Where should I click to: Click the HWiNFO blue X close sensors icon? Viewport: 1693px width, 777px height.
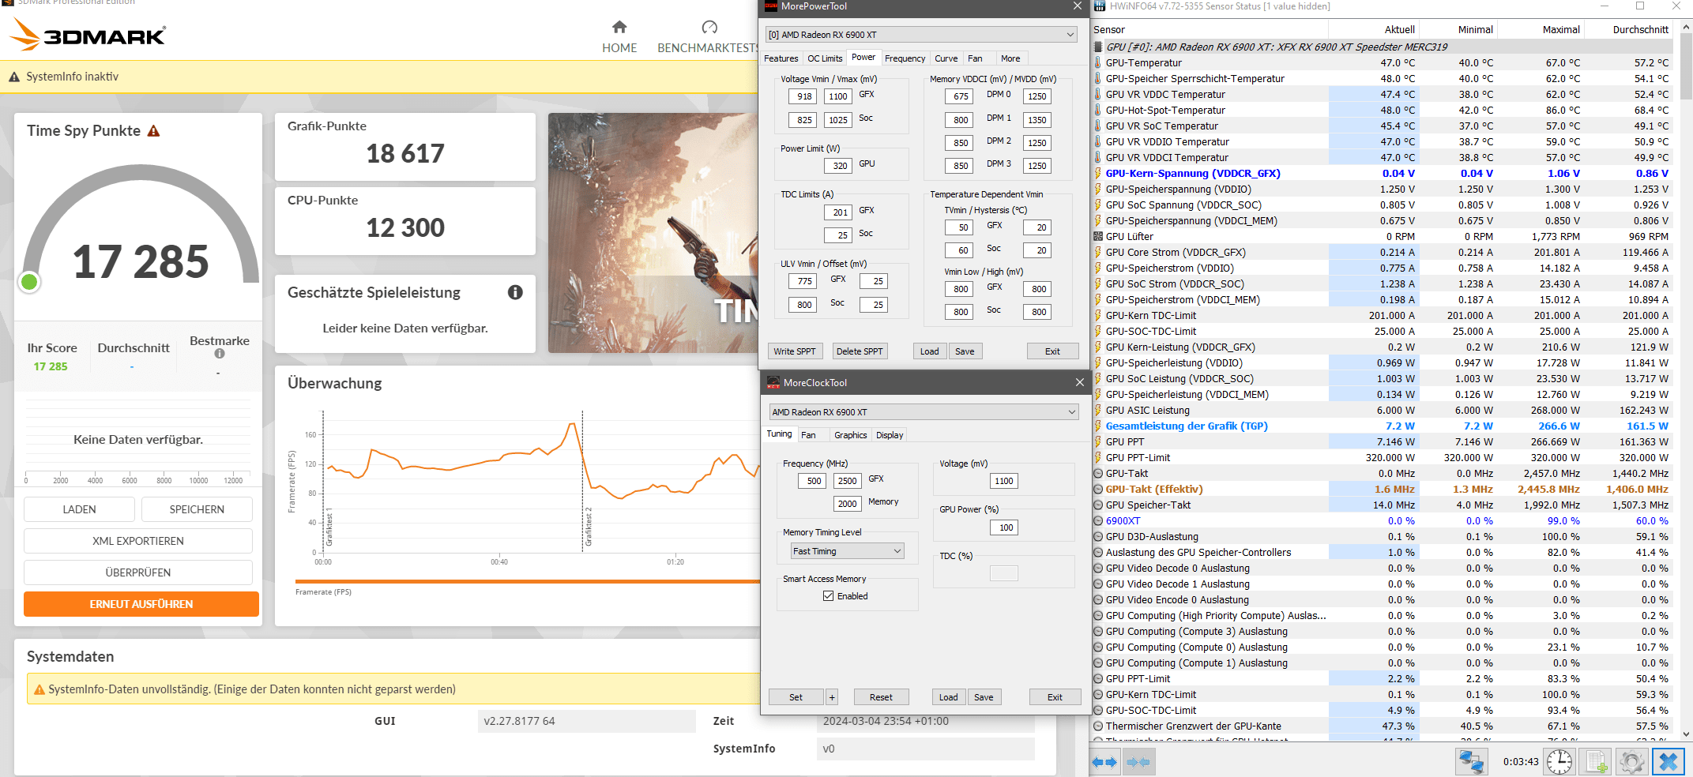(1669, 762)
